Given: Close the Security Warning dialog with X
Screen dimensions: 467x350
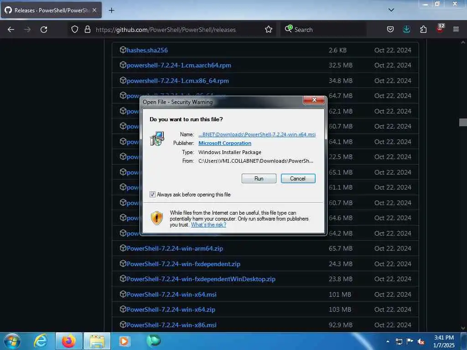Looking at the screenshot, I should (x=314, y=100).
